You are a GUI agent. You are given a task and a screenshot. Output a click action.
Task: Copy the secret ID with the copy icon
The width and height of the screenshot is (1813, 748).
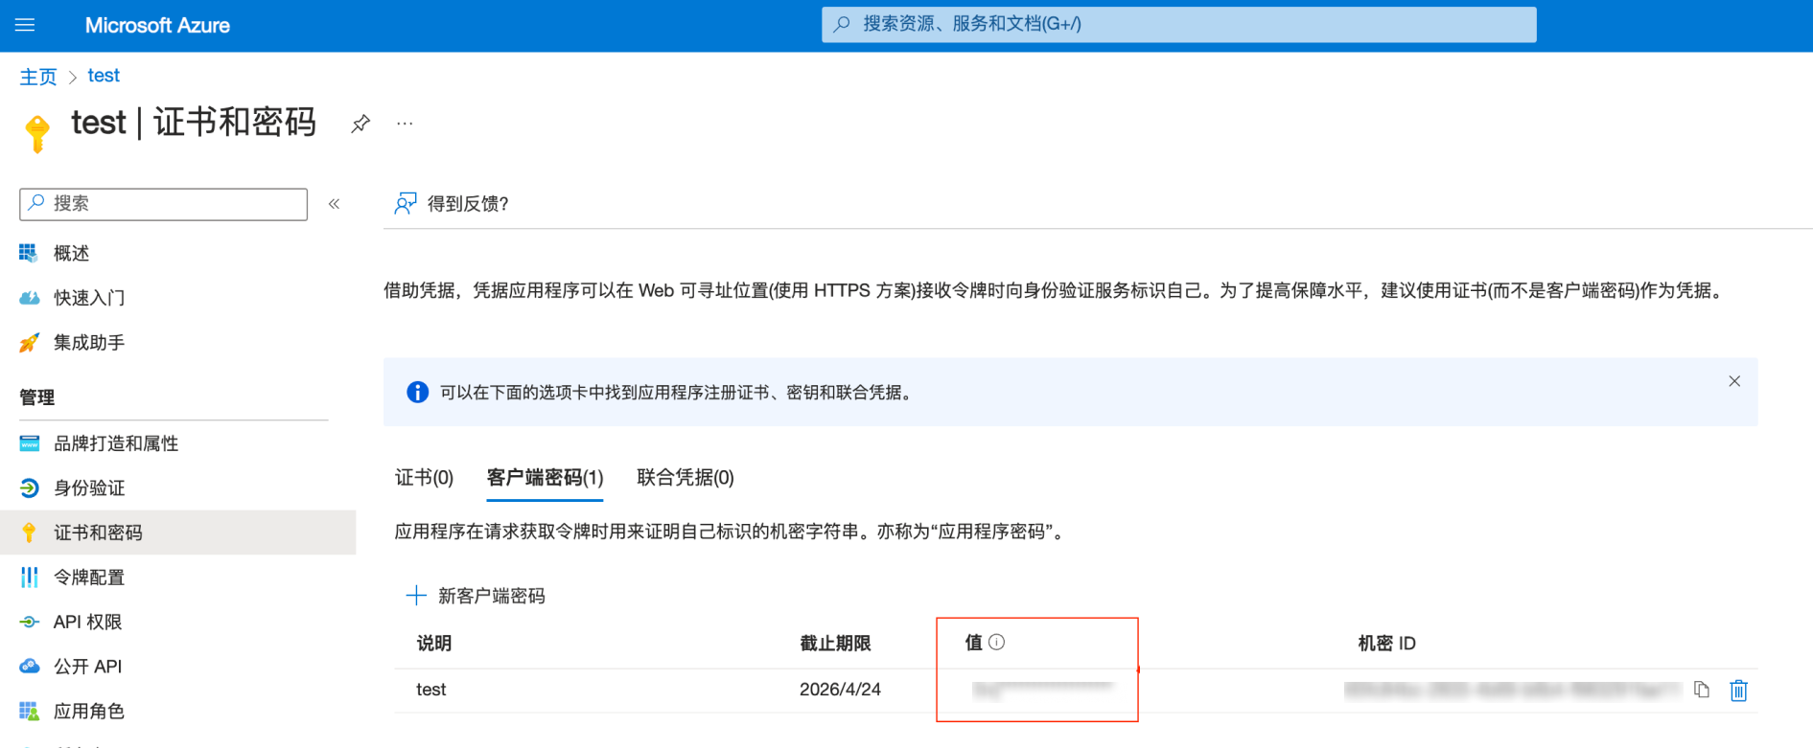pos(1702,690)
